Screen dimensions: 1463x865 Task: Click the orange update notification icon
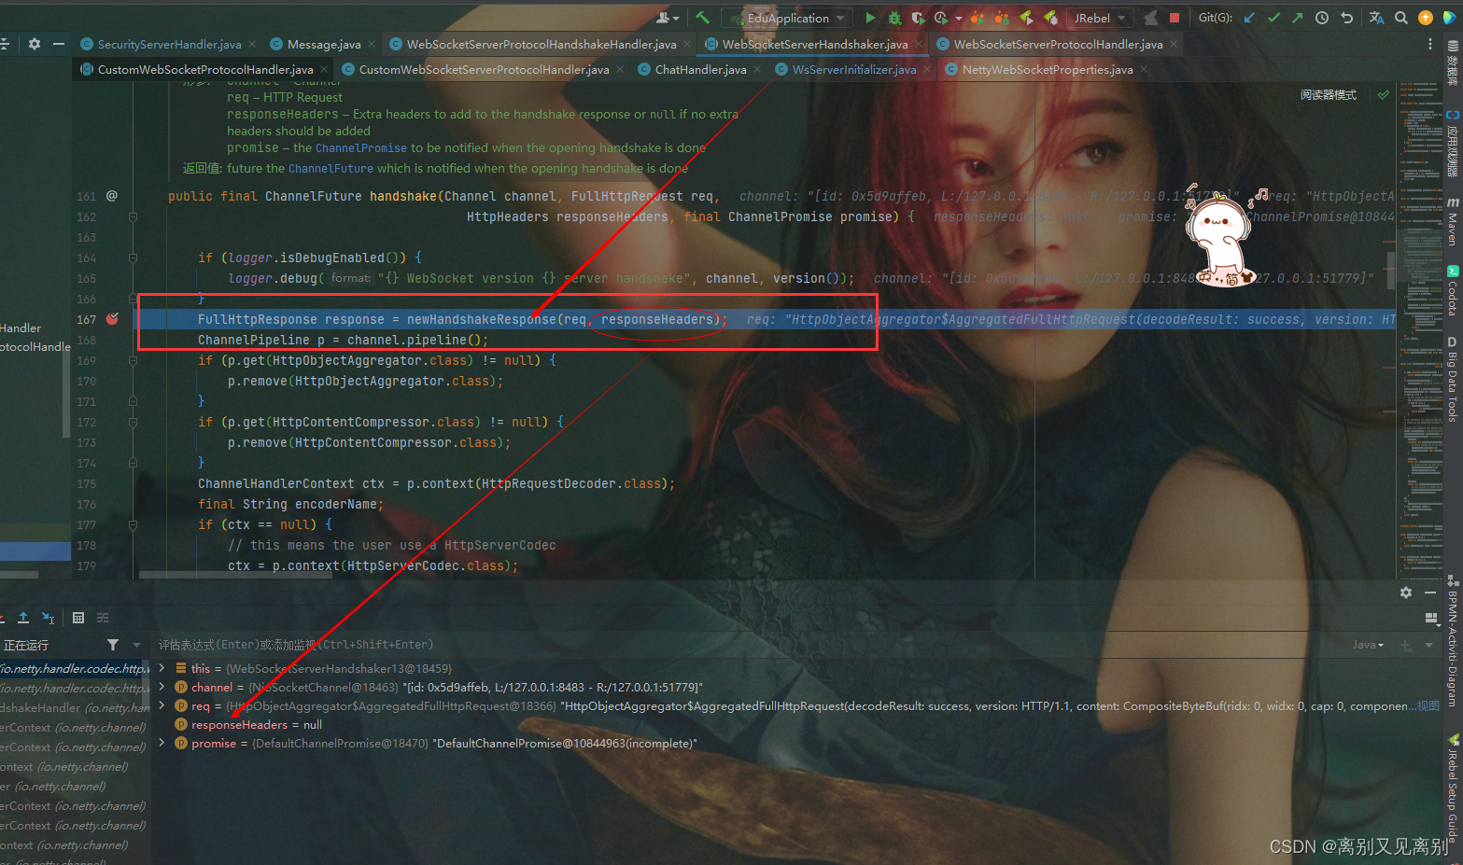coord(1426,18)
